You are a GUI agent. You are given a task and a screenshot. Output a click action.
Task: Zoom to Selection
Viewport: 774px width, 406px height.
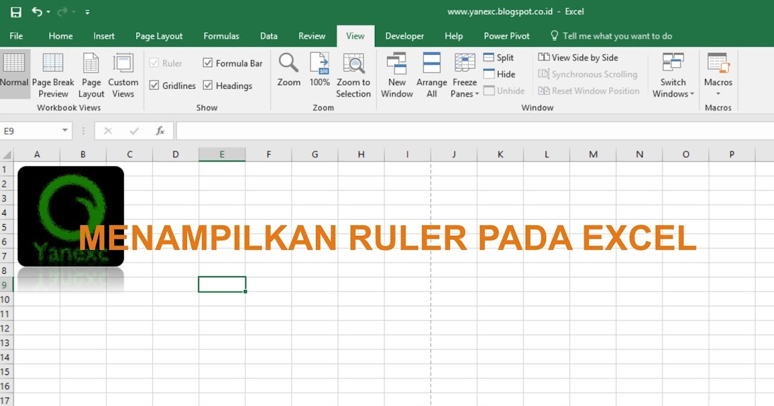[x=353, y=75]
